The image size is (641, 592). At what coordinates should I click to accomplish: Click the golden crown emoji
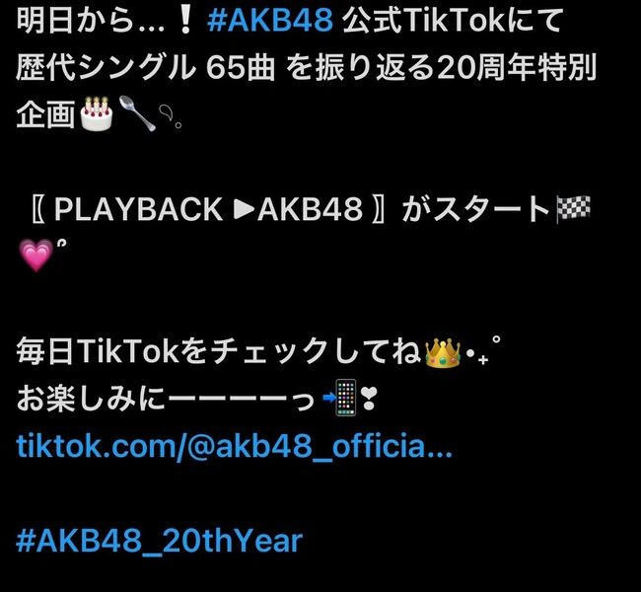pos(443,352)
